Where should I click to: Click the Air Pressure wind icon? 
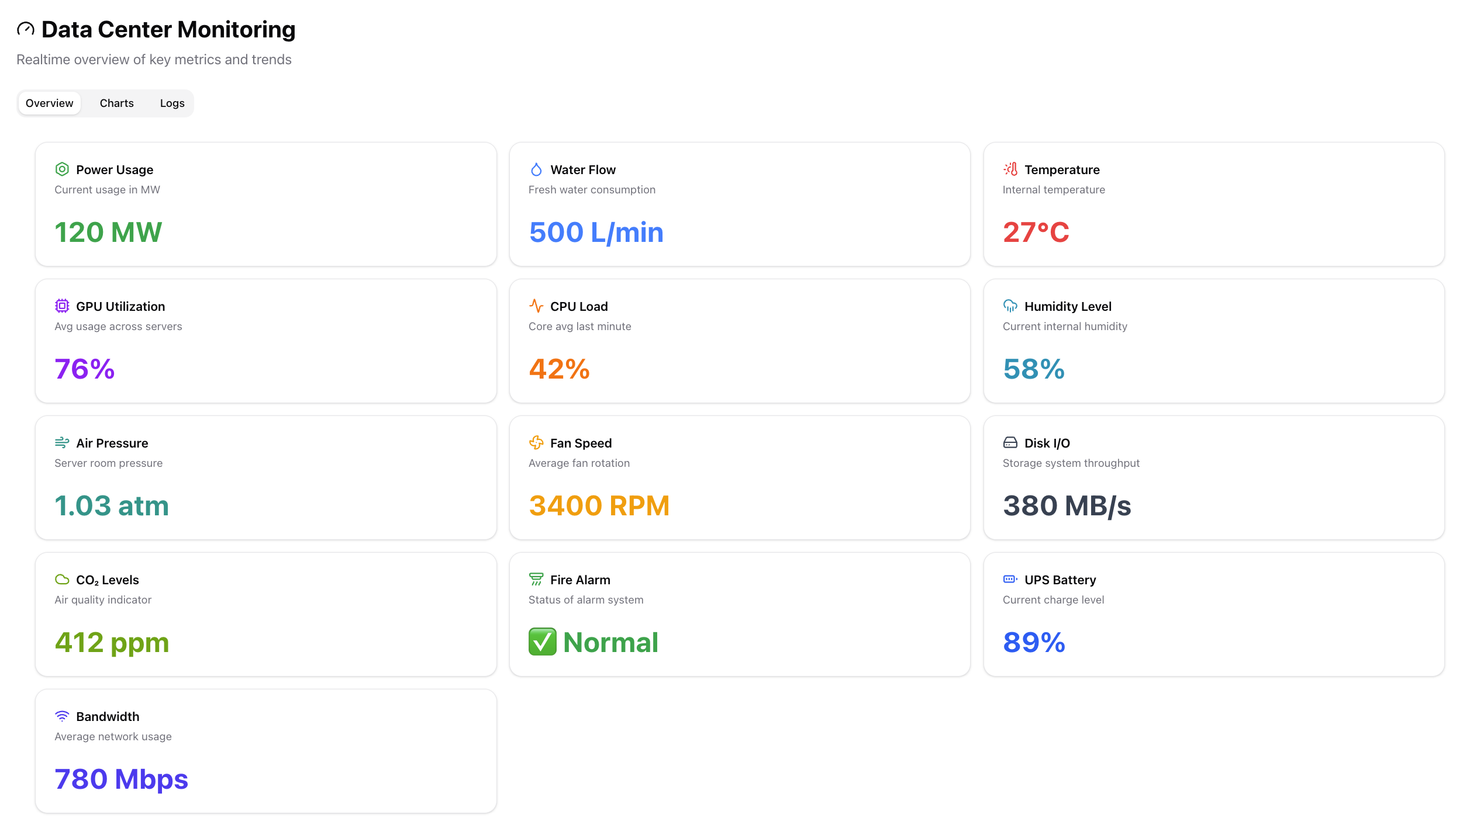coord(62,443)
